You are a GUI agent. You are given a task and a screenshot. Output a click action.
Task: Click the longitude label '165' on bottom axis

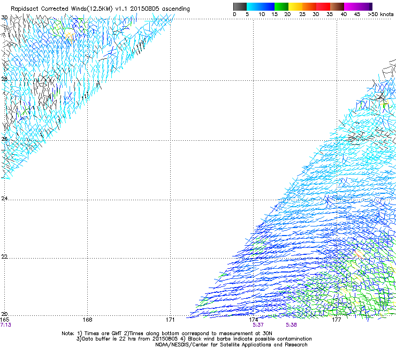[x=5, y=320]
